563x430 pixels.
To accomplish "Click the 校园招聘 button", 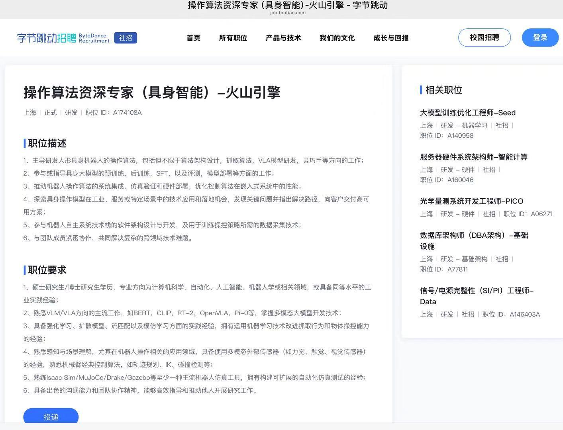I will pos(484,37).
